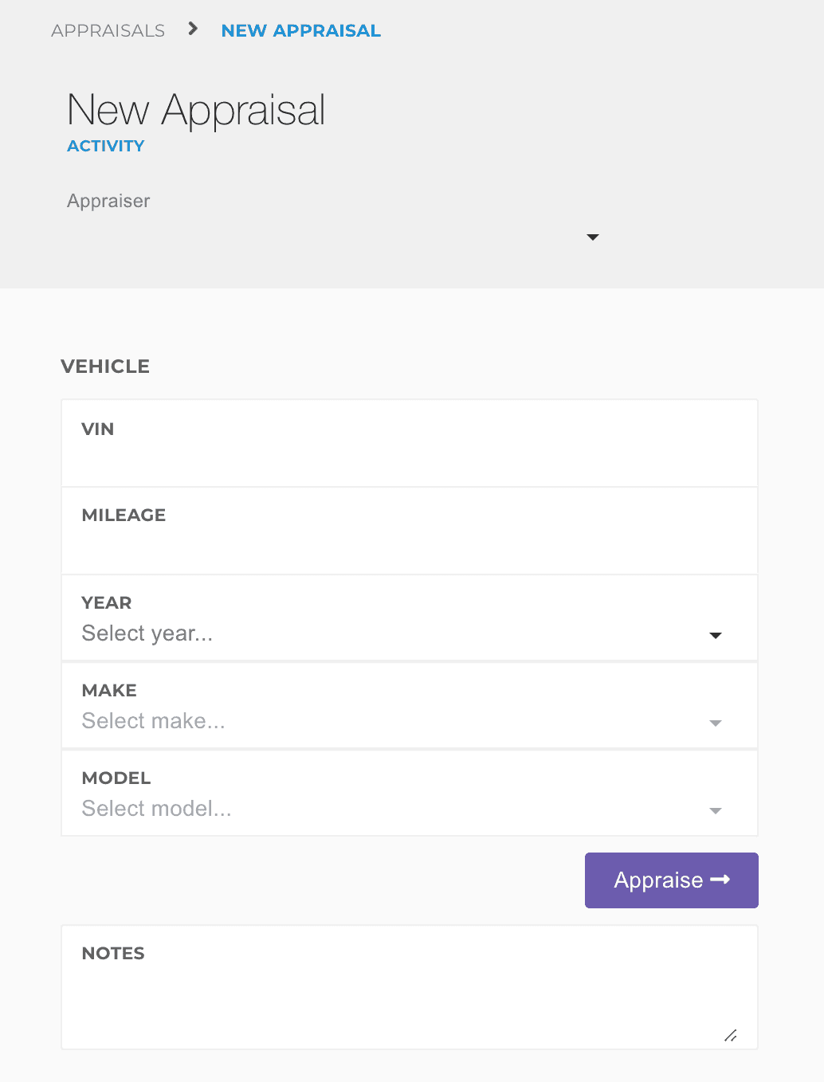Click into the Mileage input field
The height and width of the screenshot is (1082, 824).
point(409,547)
